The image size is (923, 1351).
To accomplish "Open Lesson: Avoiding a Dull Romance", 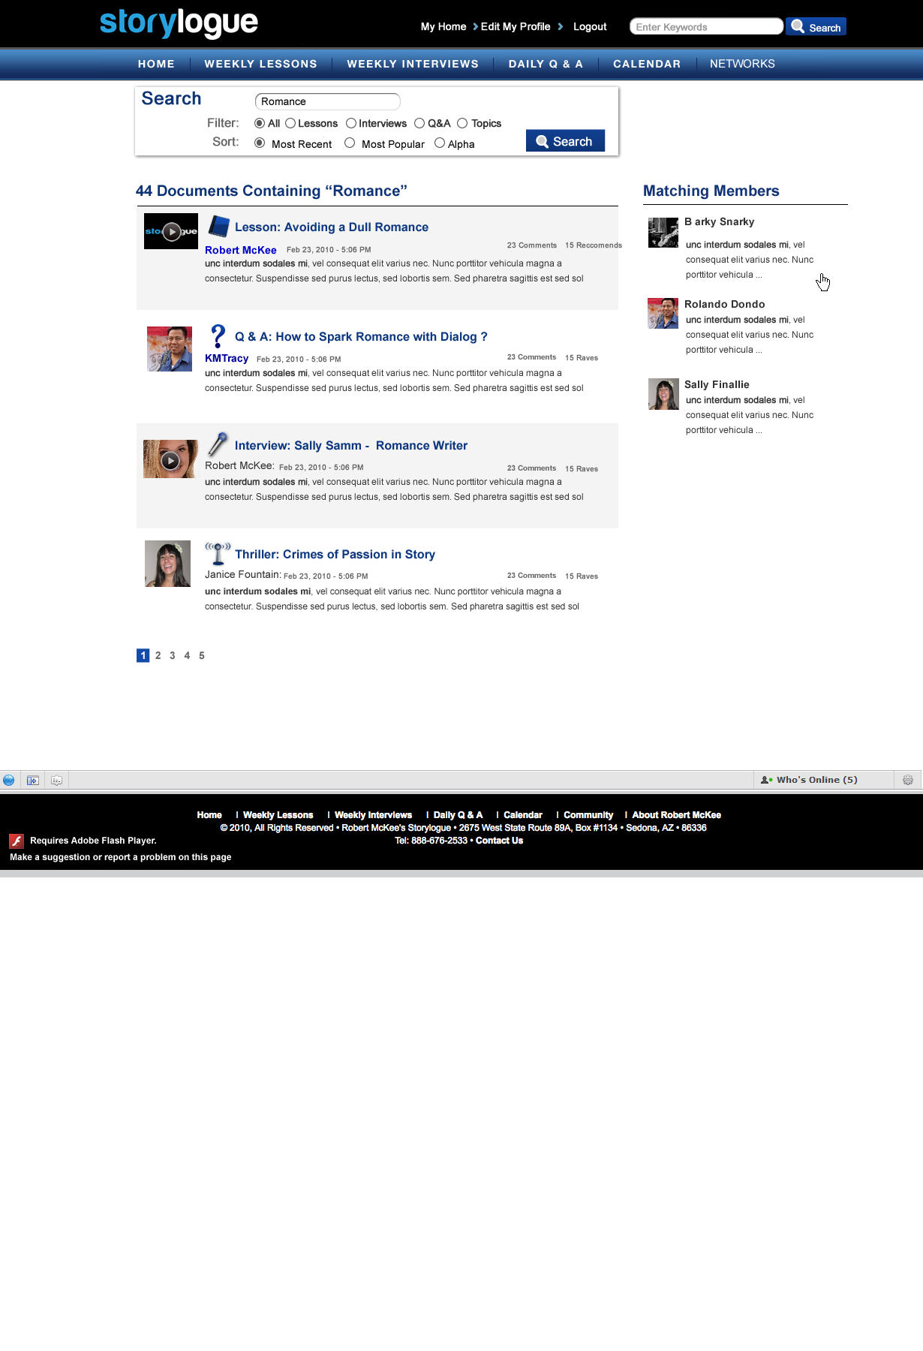I will coord(331,227).
